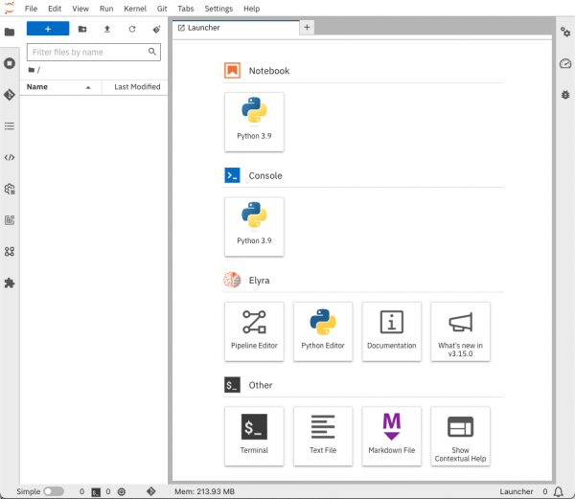Screen dimensions: 575x499
Task: Launch a new Terminal
Action: pyautogui.click(x=254, y=437)
